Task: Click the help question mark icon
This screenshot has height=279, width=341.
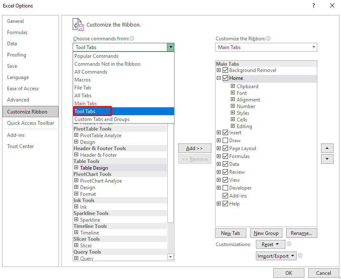Action: (x=314, y=5)
